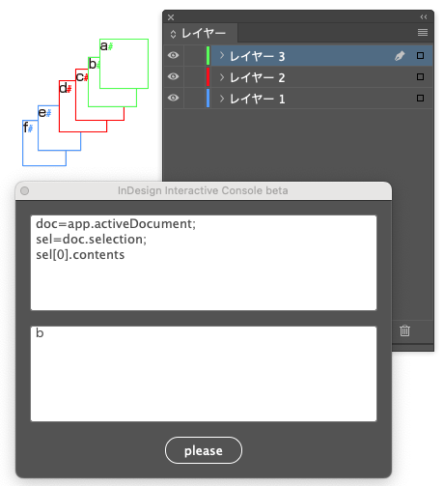Cycle panel size via レイヤー tab arrows
The image size is (444, 486).
tap(173, 34)
